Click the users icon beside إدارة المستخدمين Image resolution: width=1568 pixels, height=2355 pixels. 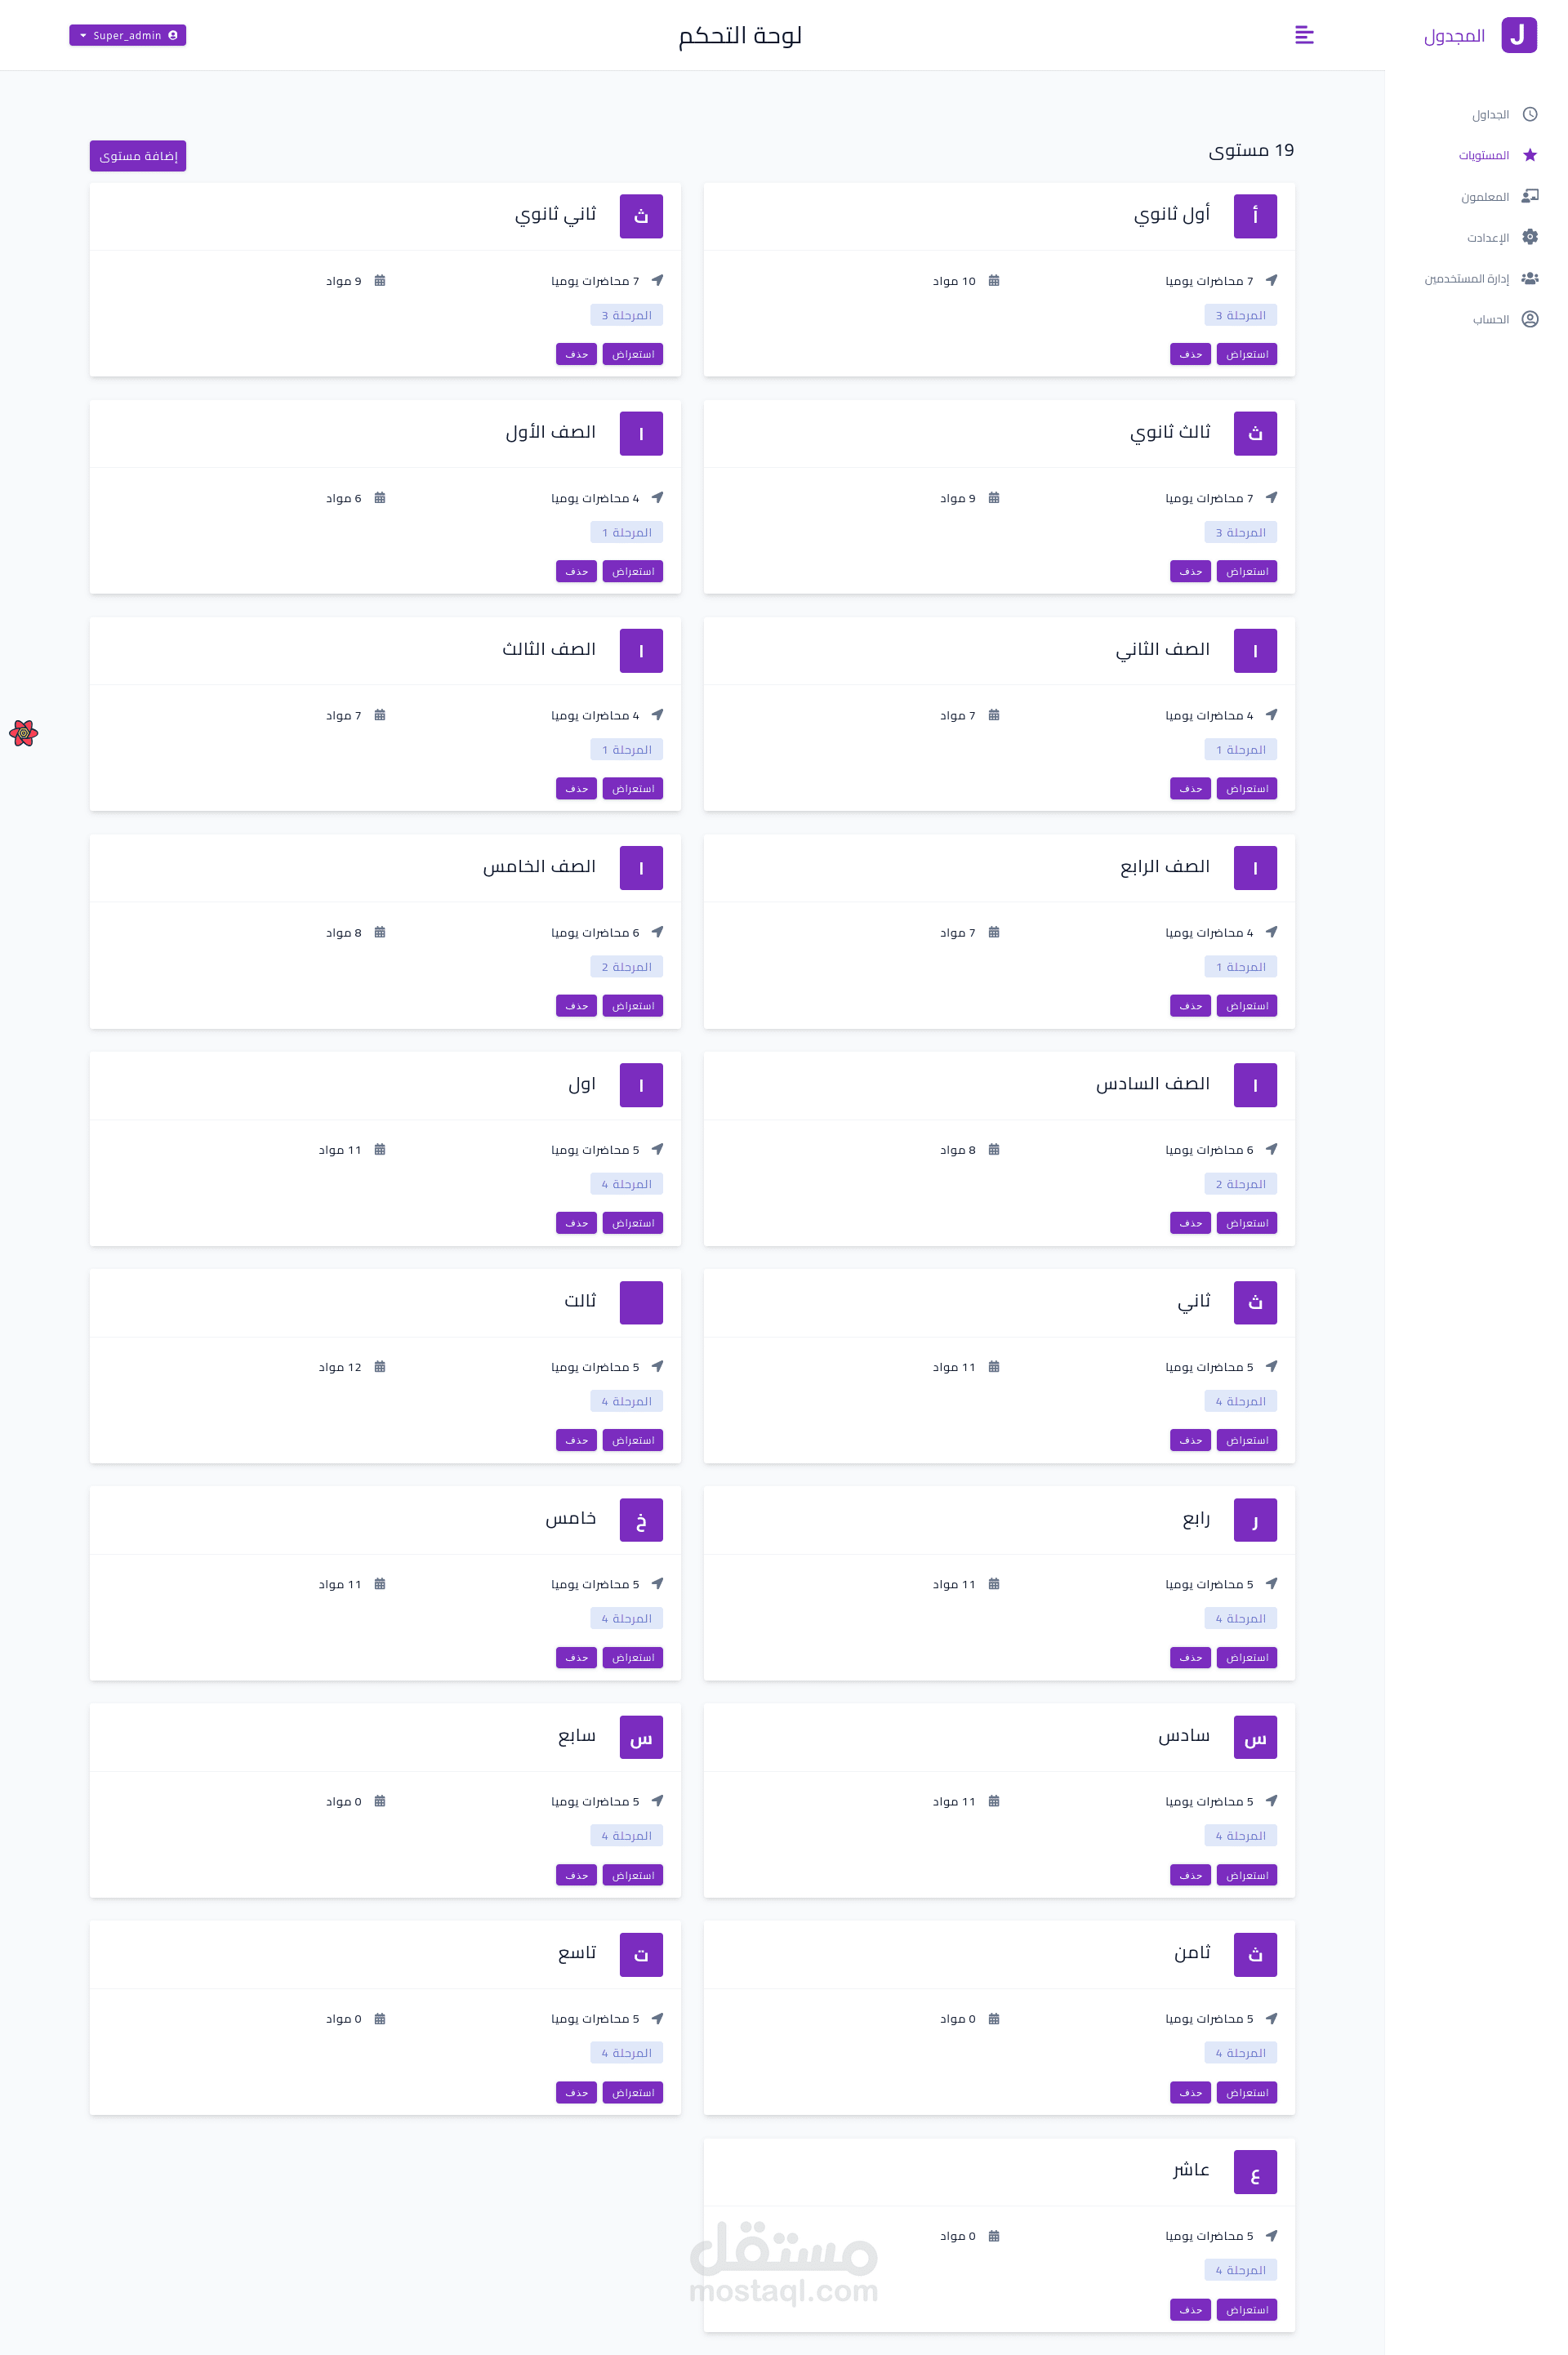tap(1529, 278)
